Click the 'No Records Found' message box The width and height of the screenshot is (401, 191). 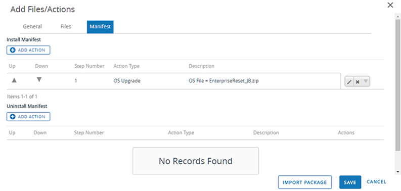coord(196,161)
